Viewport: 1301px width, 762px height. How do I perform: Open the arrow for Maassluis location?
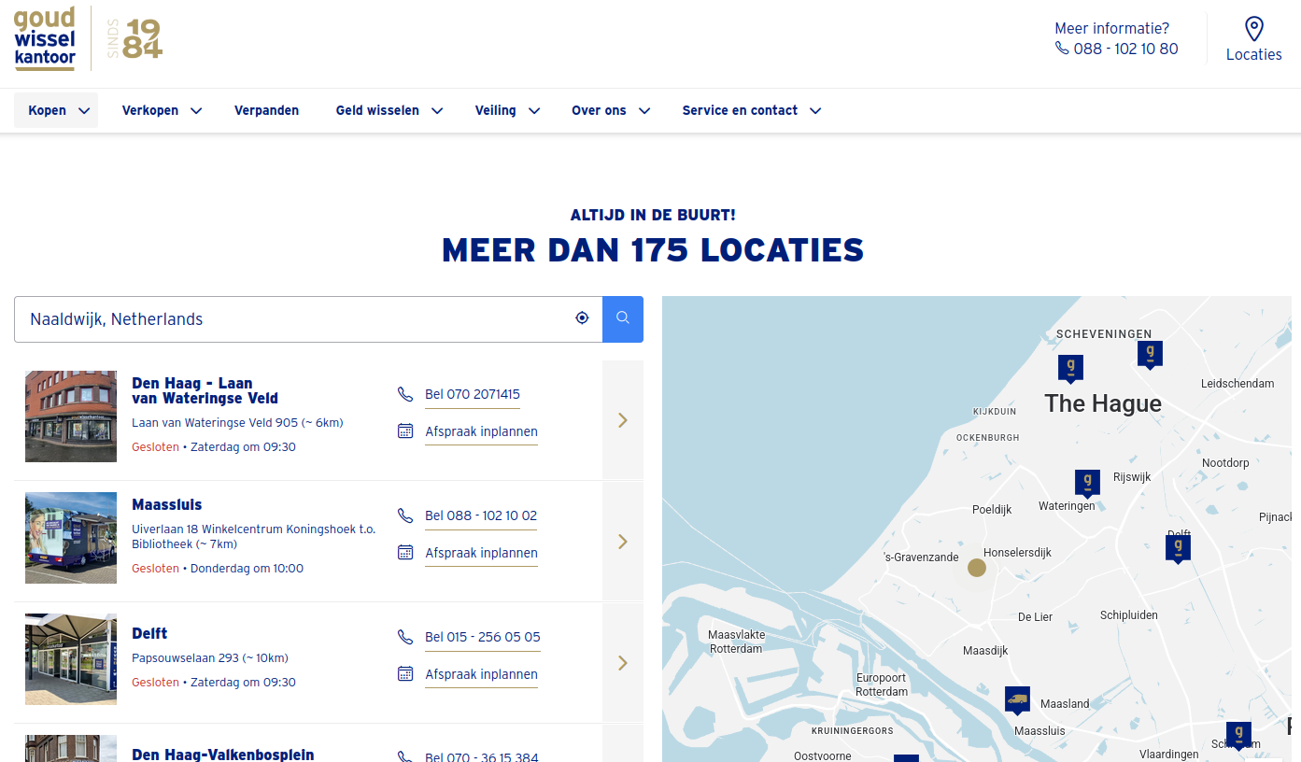(623, 542)
